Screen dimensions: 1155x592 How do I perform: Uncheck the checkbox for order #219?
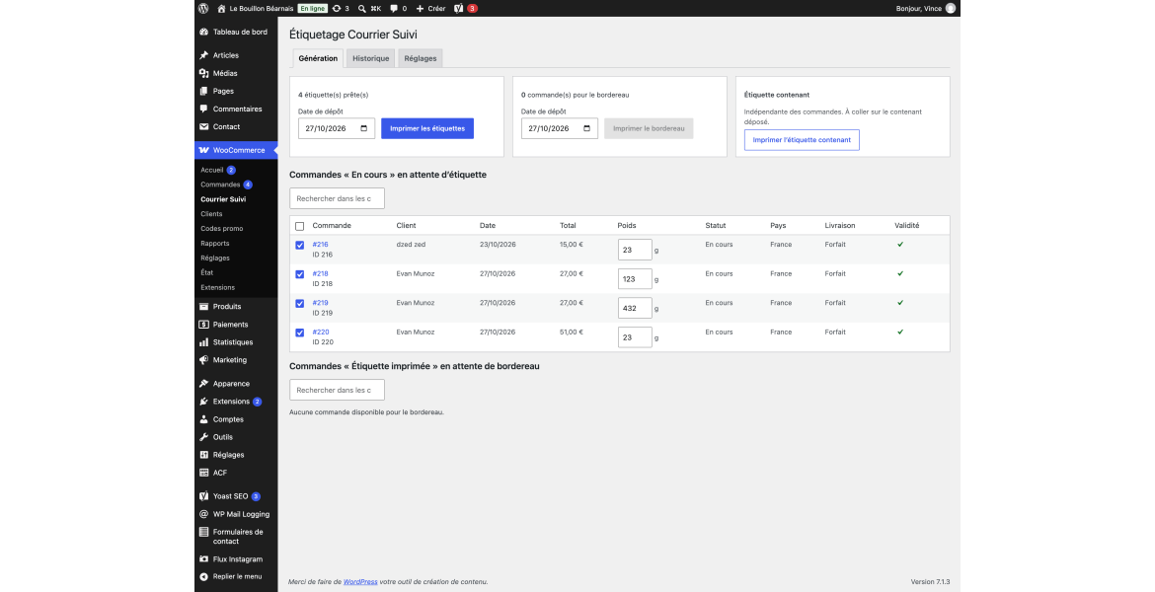[x=300, y=303]
